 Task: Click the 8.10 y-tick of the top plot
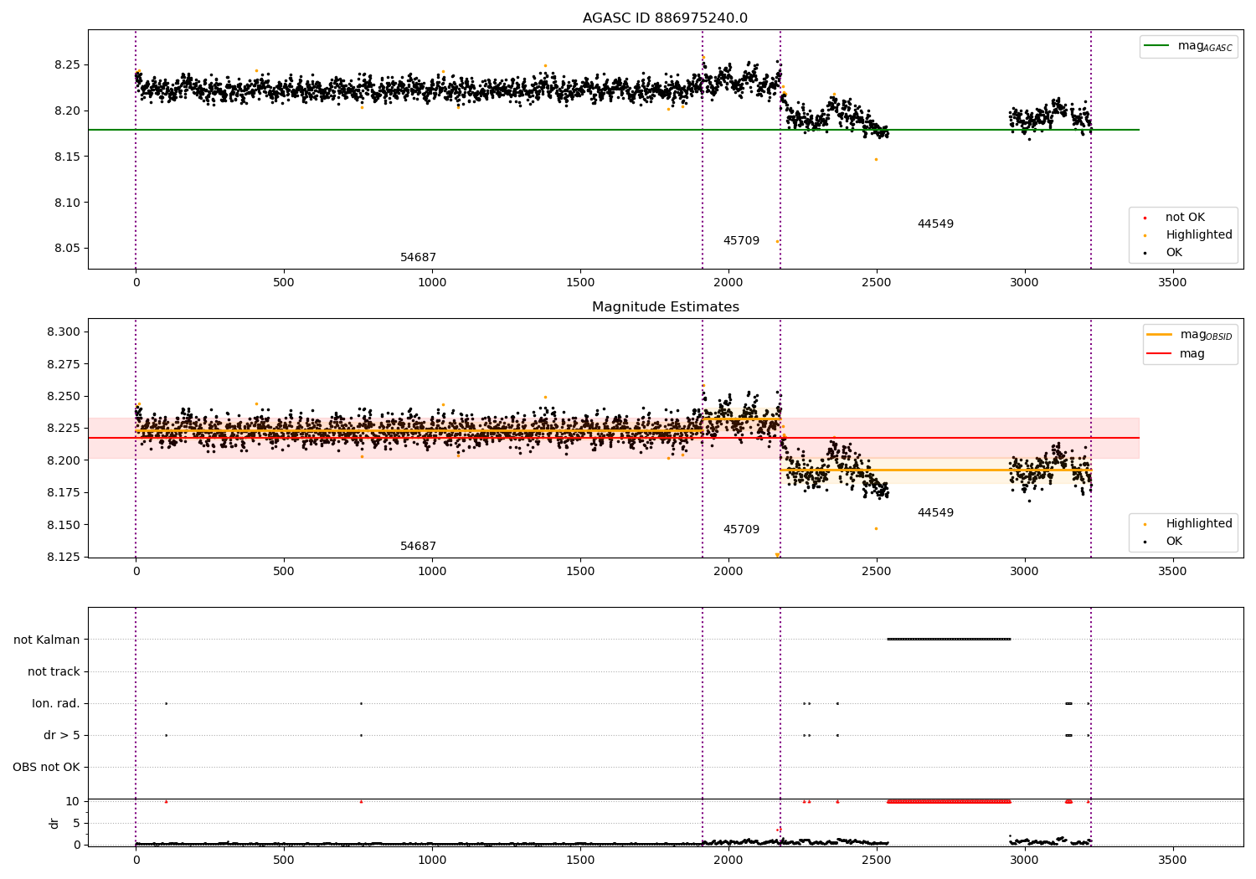coord(67,203)
